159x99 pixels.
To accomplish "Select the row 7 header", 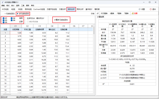I will tap(5, 53).
